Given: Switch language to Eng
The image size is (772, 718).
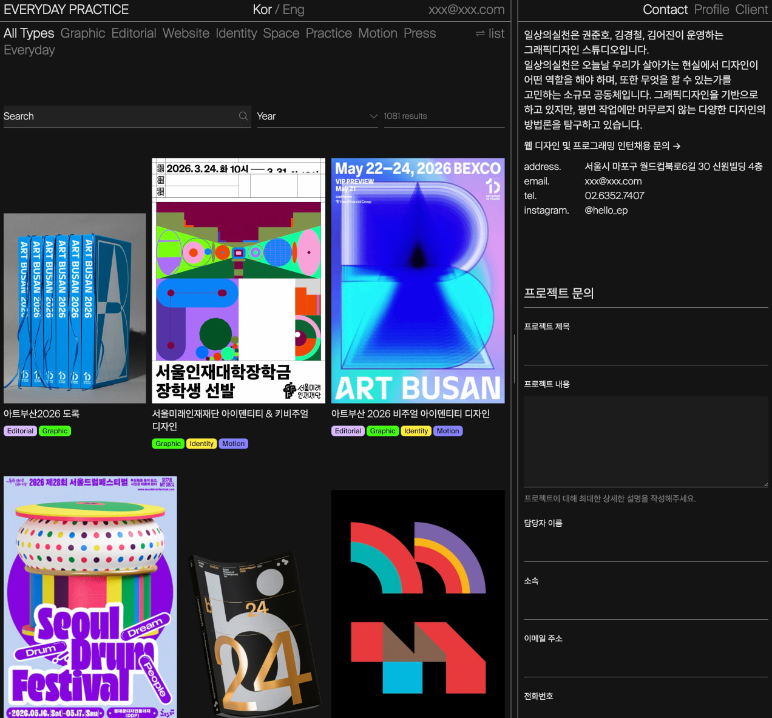Looking at the screenshot, I should pyautogui.click(x=294, y=10).
